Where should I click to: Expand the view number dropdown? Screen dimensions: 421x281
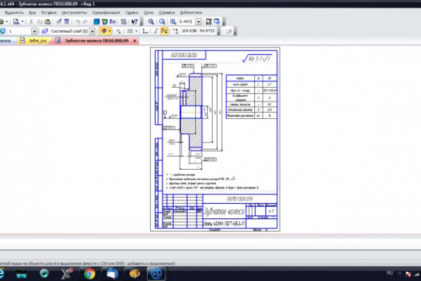34,30
